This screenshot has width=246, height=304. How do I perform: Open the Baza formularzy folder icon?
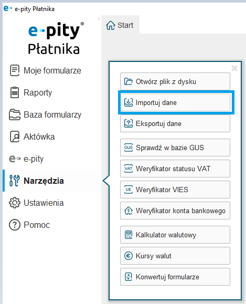pyautogui.click(x=15, y=114)
